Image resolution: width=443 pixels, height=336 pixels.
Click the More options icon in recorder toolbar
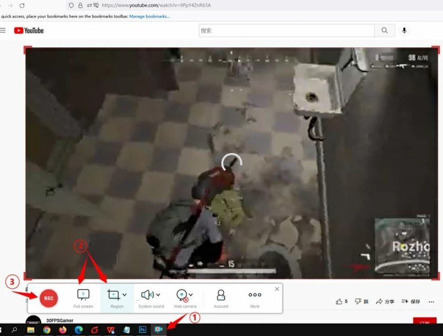[x=254, y=295]
